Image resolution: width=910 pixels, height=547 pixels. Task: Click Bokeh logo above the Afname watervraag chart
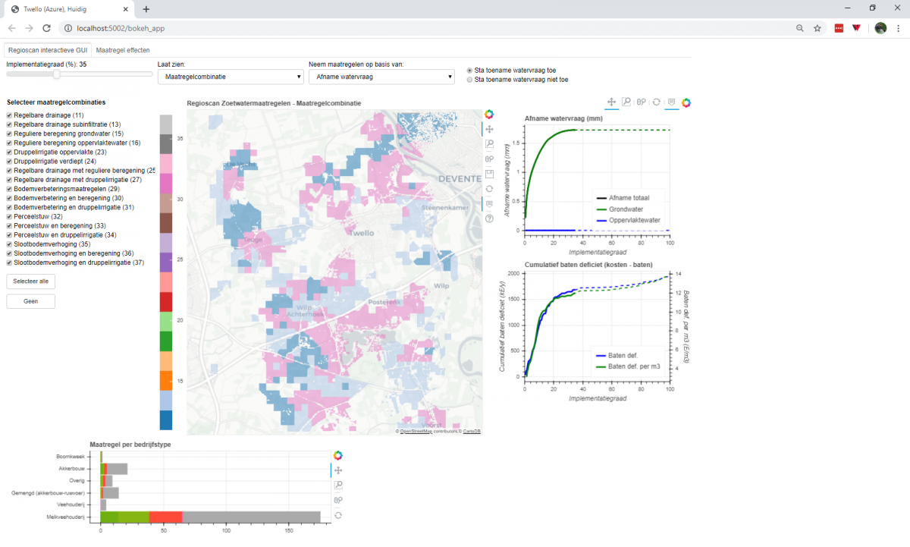pos(687,102)
